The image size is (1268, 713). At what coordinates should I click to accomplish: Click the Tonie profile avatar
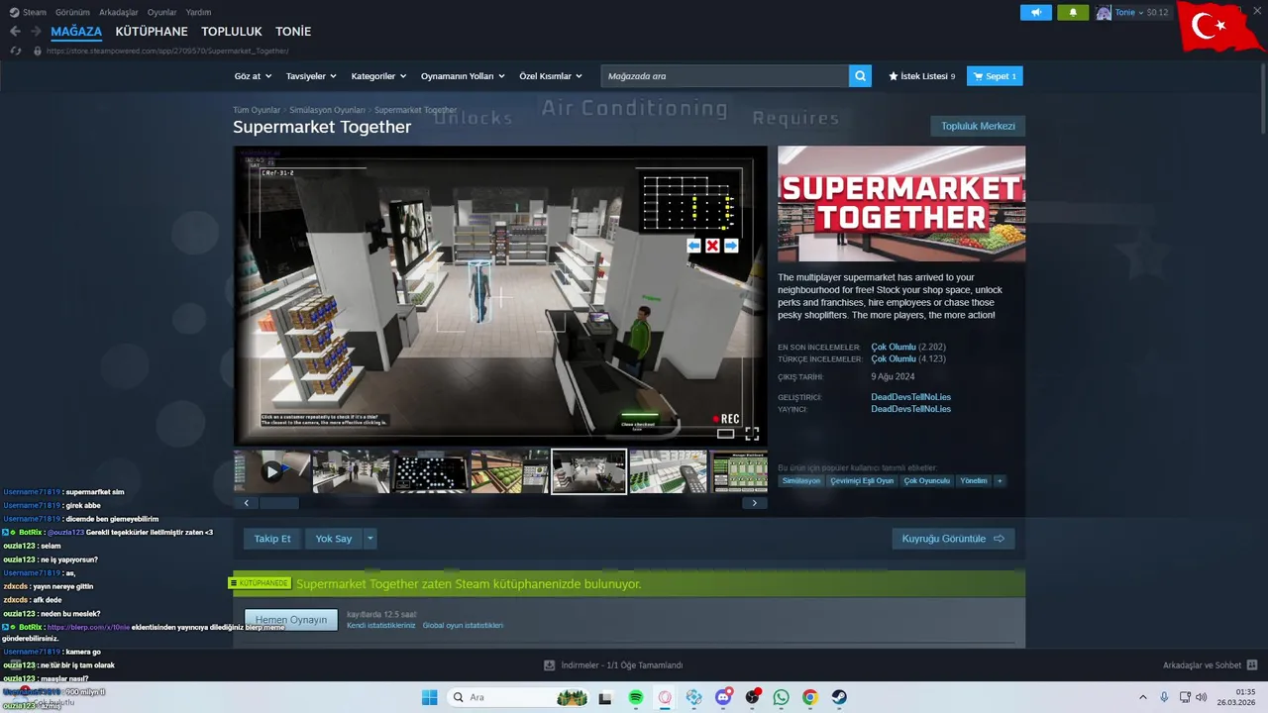pos(1104,13)
